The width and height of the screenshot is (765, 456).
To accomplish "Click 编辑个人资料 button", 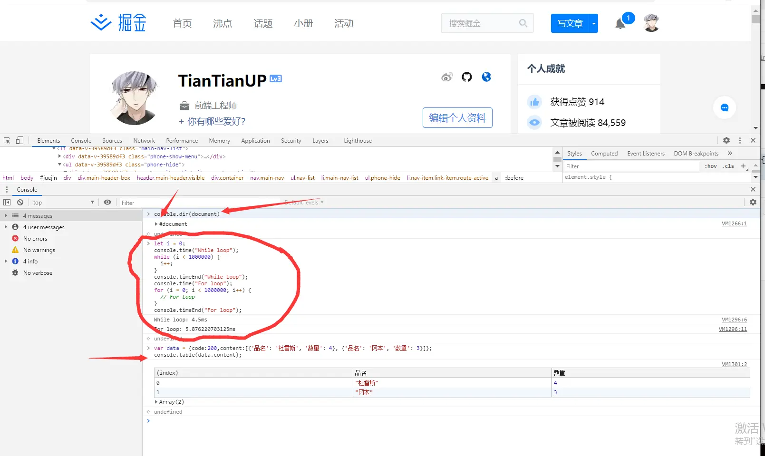I will coord(457,118).
